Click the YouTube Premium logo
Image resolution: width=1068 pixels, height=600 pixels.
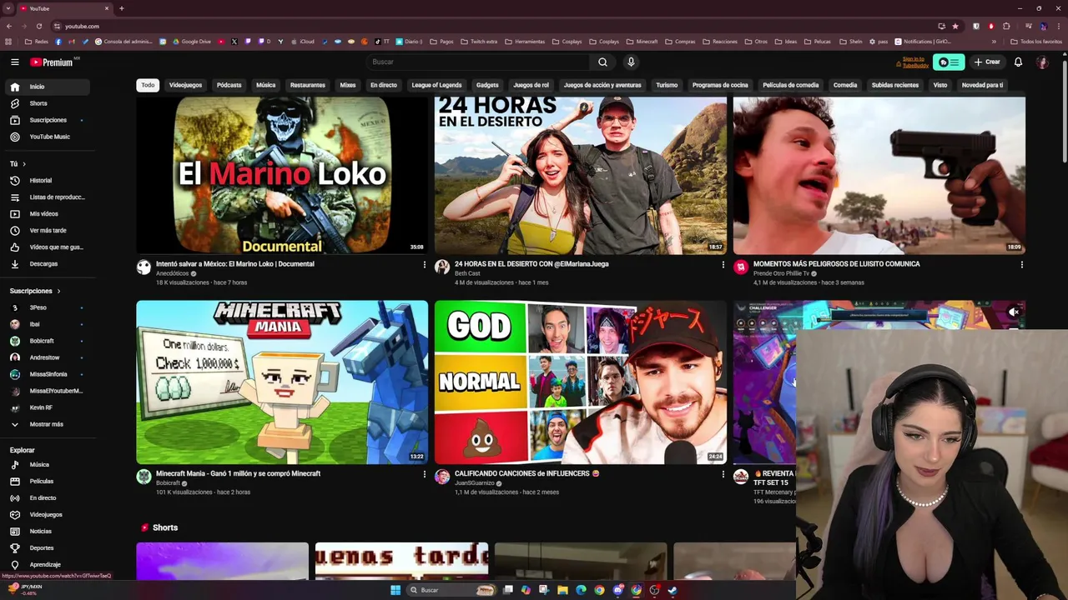pos(52,62)
